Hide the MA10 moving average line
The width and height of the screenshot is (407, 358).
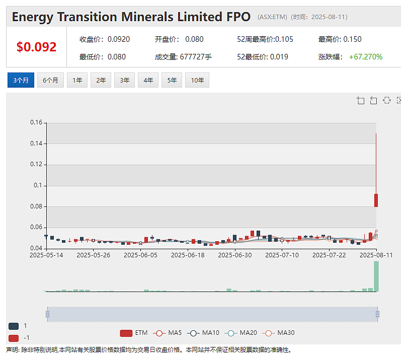203,333
